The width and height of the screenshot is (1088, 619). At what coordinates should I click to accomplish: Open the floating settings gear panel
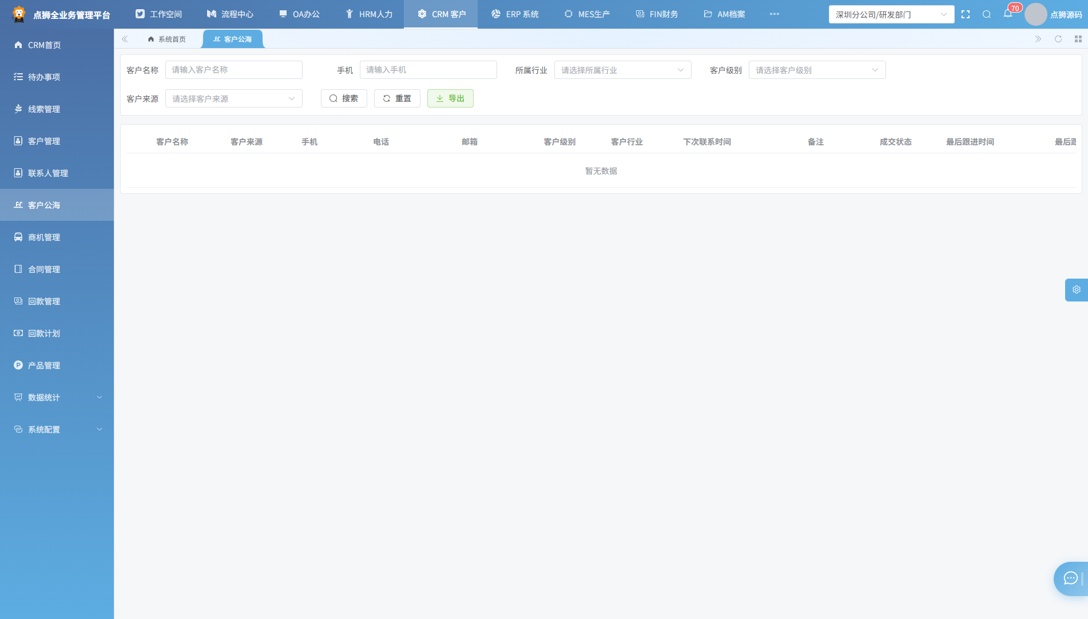(x=1077, y=290)
